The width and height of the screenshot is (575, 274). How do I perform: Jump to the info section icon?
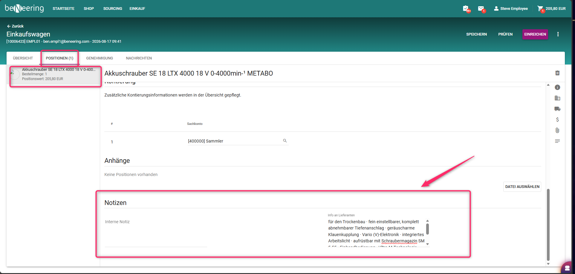coord(557,87)
